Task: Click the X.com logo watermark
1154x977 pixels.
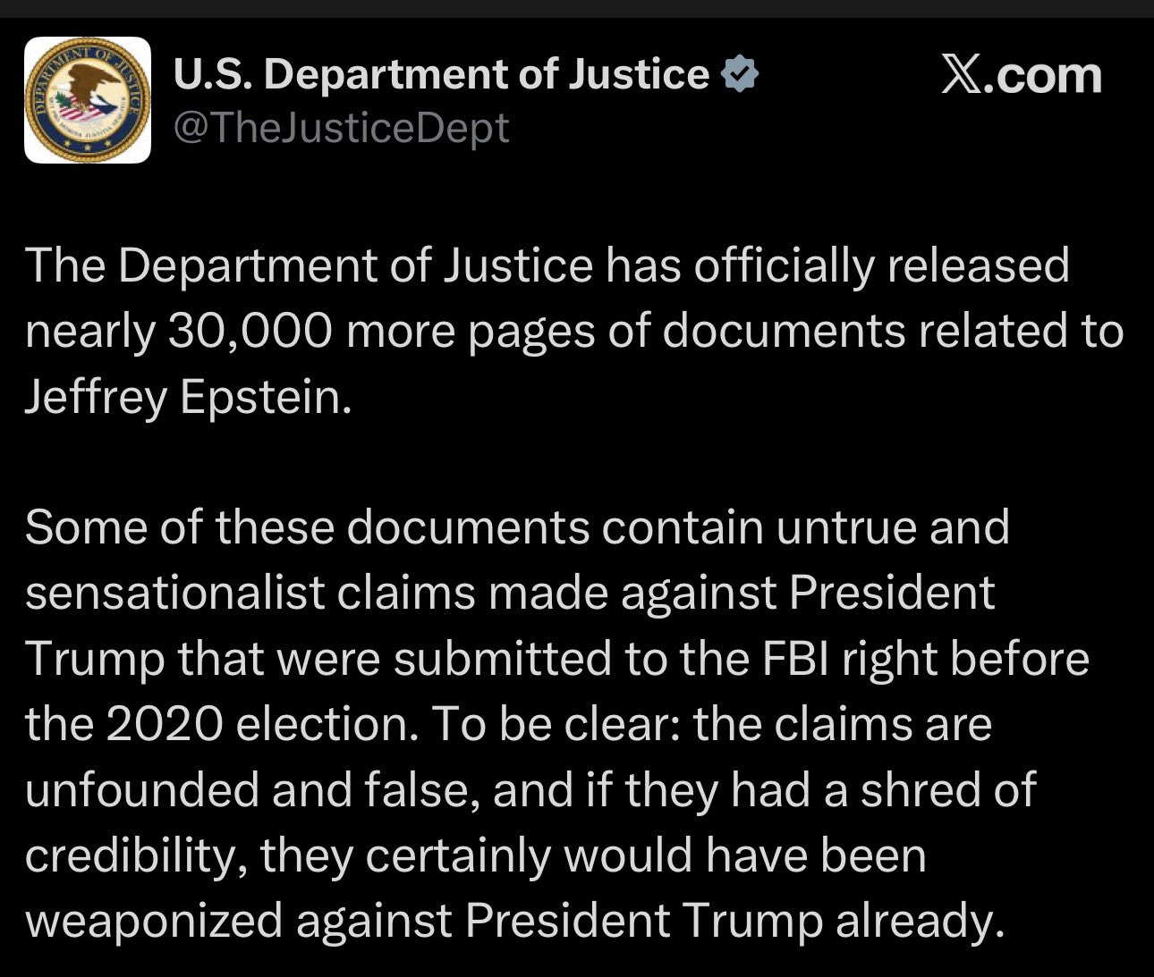Action: coord(1022,75)
